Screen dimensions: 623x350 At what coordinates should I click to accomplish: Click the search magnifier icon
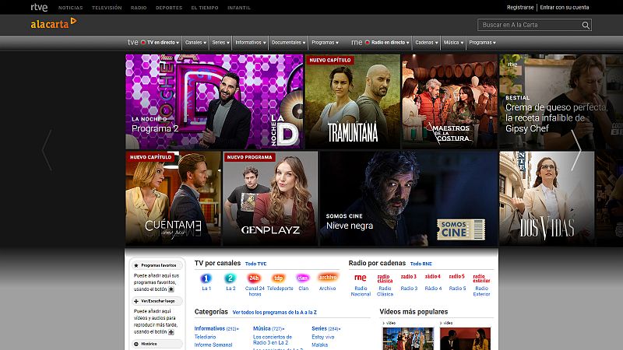pos(586,25)
